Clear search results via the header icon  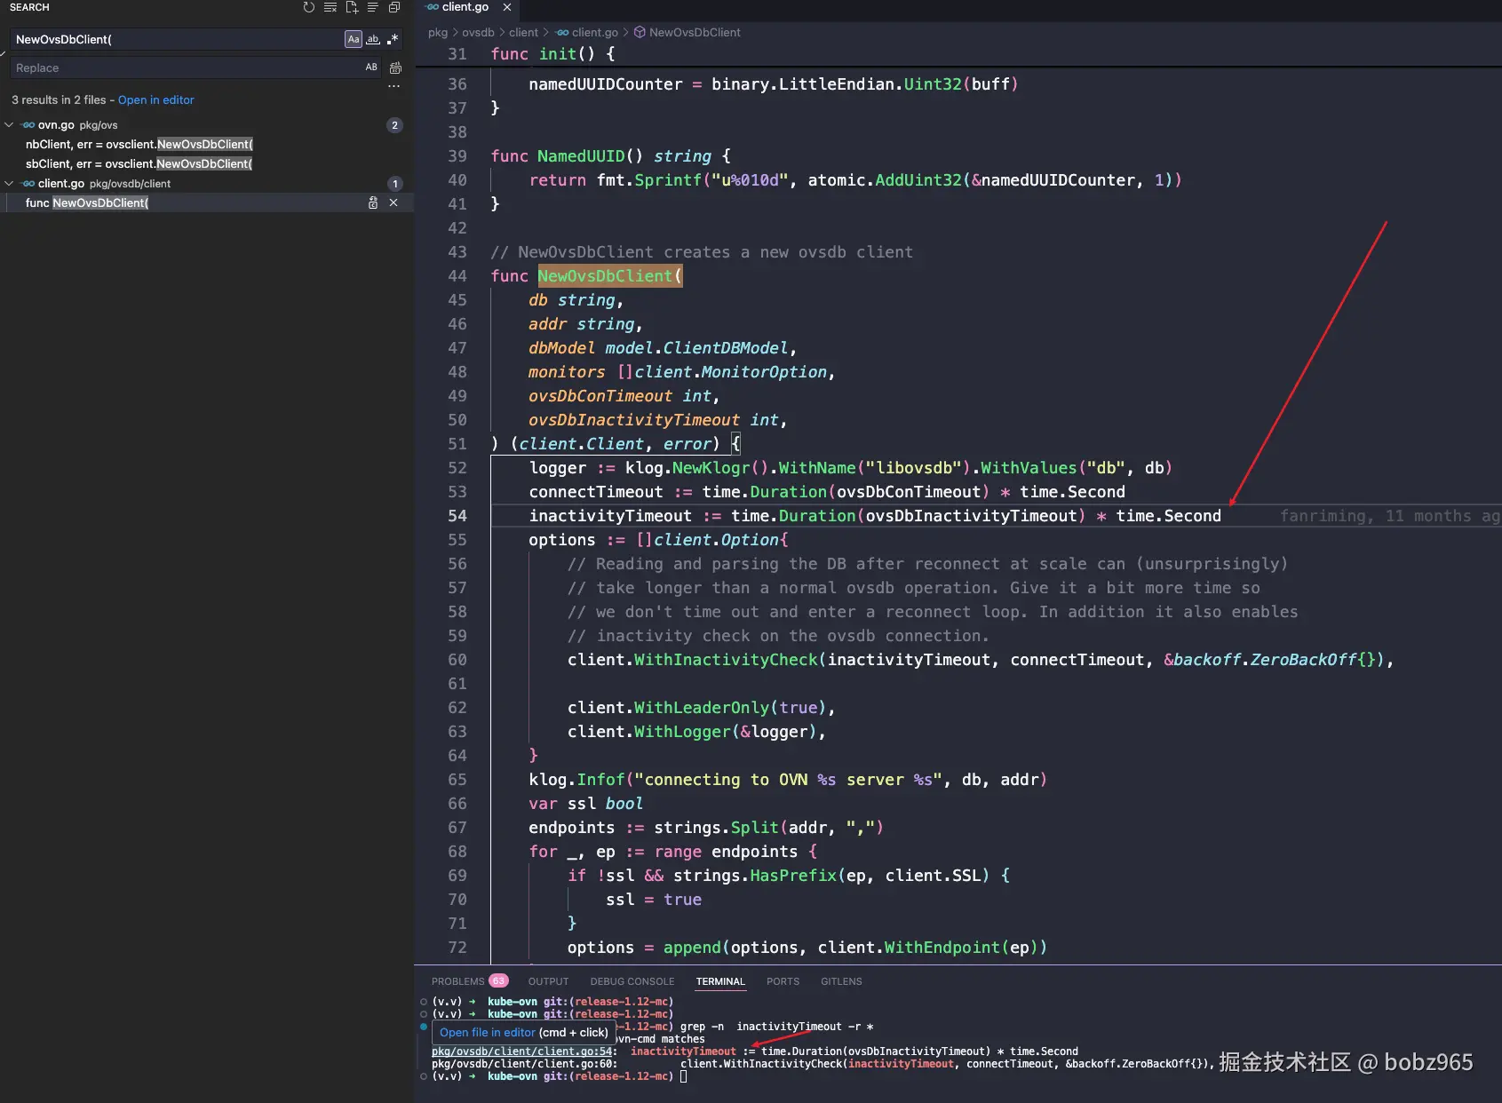click(330, 7)
